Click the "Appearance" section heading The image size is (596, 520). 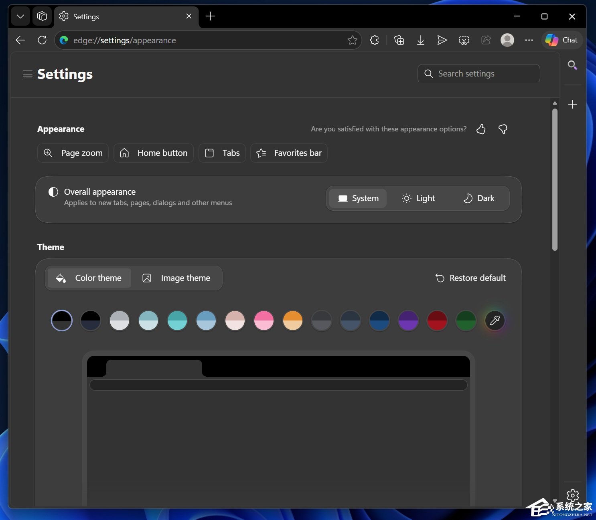(x=61, y=129)
